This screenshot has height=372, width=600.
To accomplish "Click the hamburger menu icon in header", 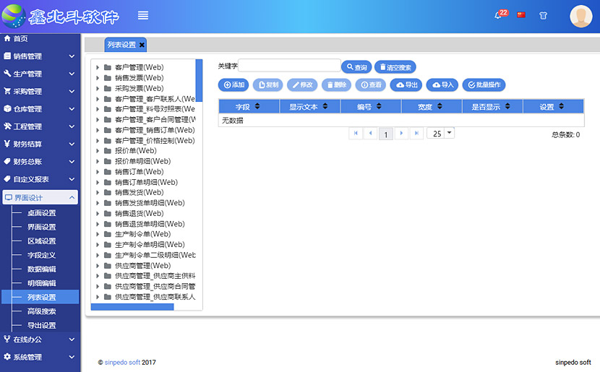I will click(143, 15).
